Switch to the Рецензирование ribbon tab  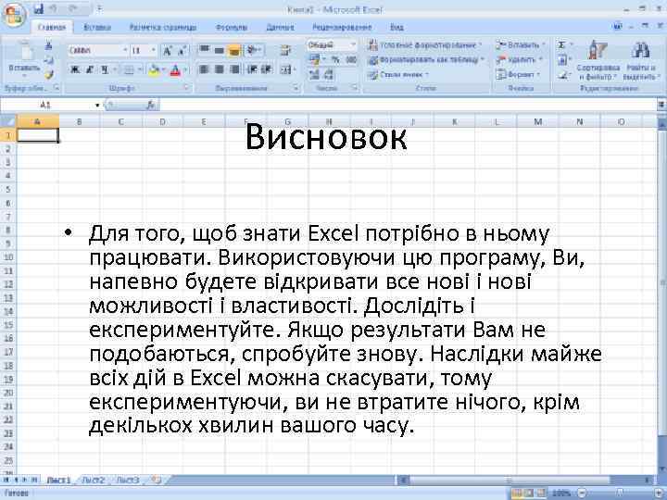342,27
